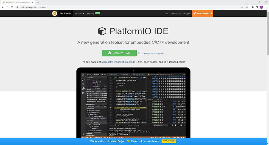The height and width of the screenshot is (145, 269).
Task: Open the browser side panel
Action: [257, 7]
